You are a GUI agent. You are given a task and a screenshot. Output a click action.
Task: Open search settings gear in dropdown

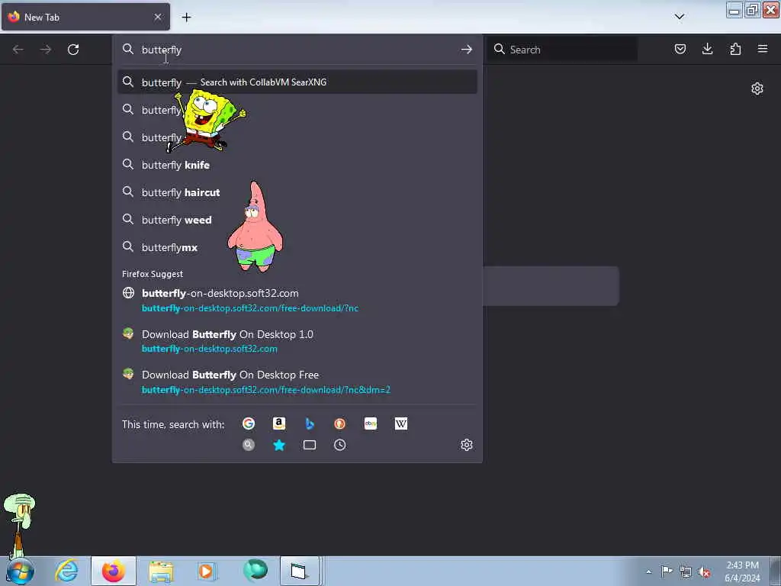pos(467,445)
